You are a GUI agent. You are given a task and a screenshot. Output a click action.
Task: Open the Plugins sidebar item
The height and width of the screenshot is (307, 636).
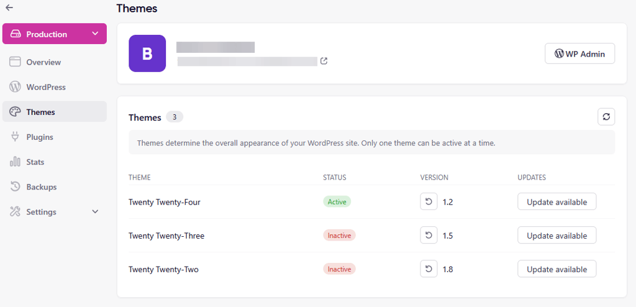click(55, 137)
